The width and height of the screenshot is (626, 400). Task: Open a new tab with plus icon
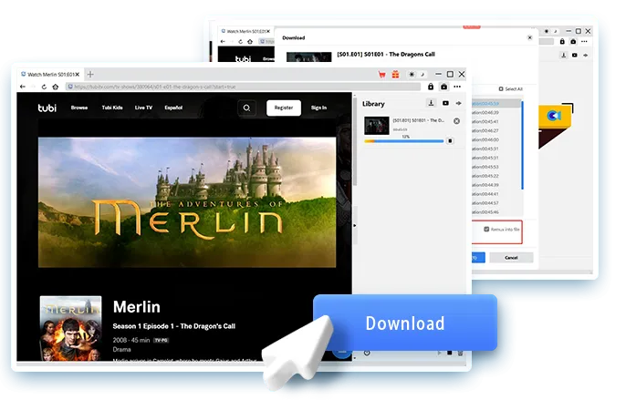click(90, 74)
